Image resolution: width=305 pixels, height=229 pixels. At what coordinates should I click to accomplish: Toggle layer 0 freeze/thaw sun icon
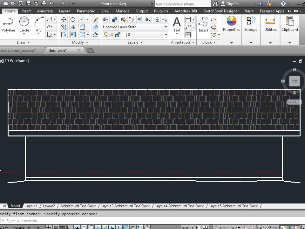click(x=112, y=35)
